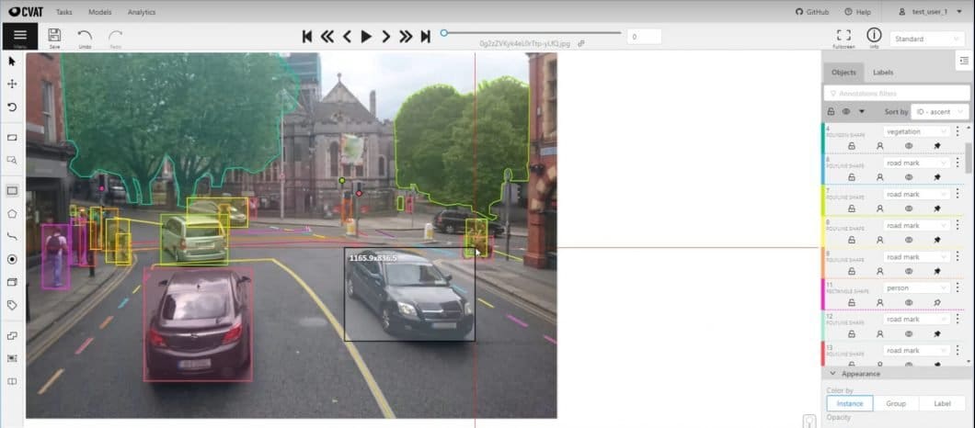Image resolution: width=975 pixels, height=428 pixels.
Task: Select the cursor tool in left toolbar
Action: 12,61
